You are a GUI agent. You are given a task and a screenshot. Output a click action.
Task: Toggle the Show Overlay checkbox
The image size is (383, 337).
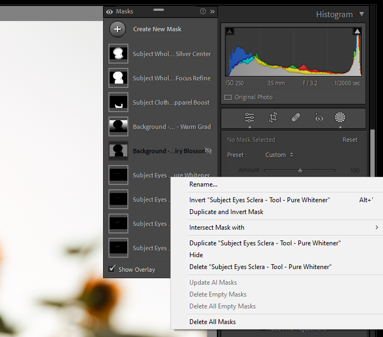pyautogui.click(x=112, y=269)
